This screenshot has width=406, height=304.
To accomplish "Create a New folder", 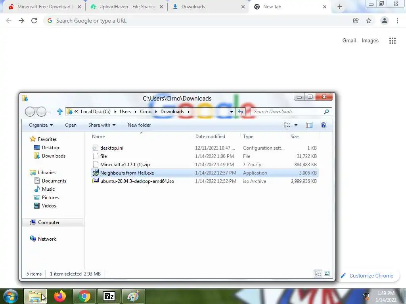I will pos(139,125).
